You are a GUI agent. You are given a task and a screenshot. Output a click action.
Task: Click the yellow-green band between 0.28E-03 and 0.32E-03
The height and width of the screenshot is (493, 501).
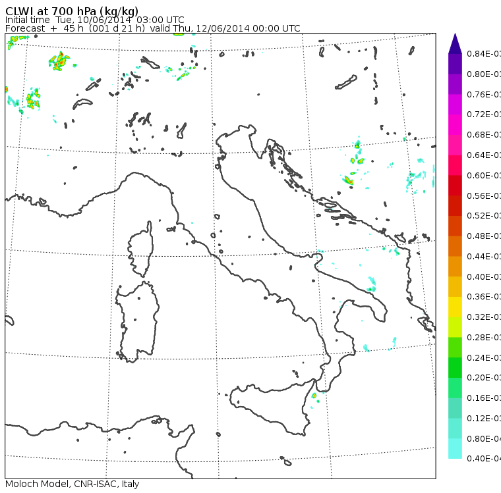[x=455, y=327]
